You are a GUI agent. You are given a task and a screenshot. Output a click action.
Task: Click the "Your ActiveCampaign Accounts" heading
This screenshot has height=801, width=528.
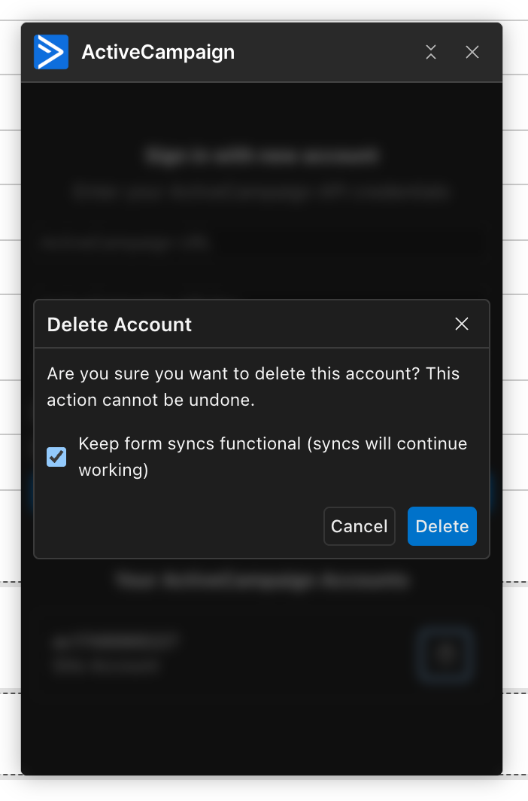(262, 580)
